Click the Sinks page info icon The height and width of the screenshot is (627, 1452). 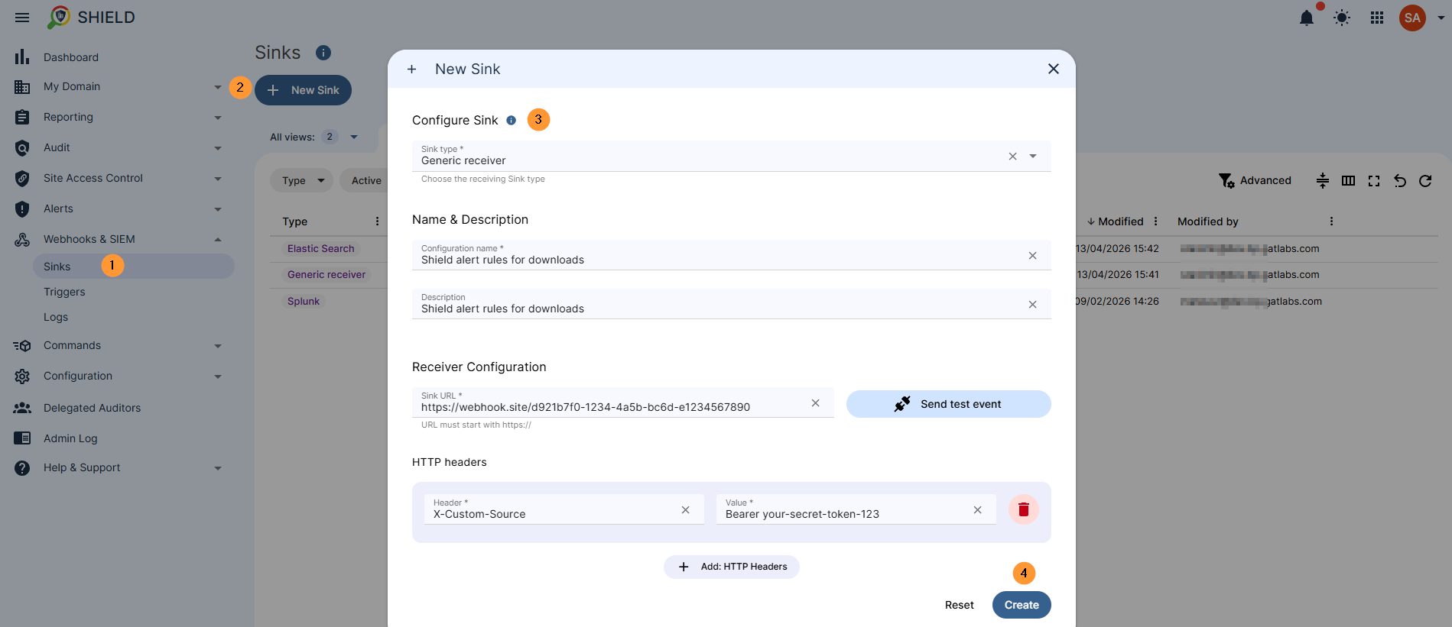coord(323,53)
